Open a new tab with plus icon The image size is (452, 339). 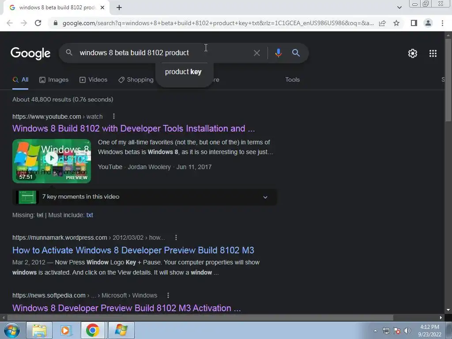(x=119, y=8)
